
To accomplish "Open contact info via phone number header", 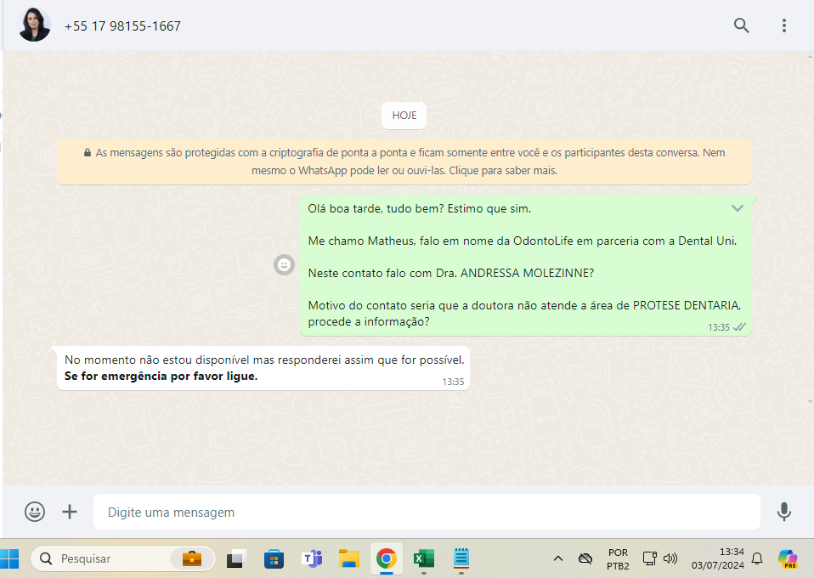I will click(x=122, y=26).
